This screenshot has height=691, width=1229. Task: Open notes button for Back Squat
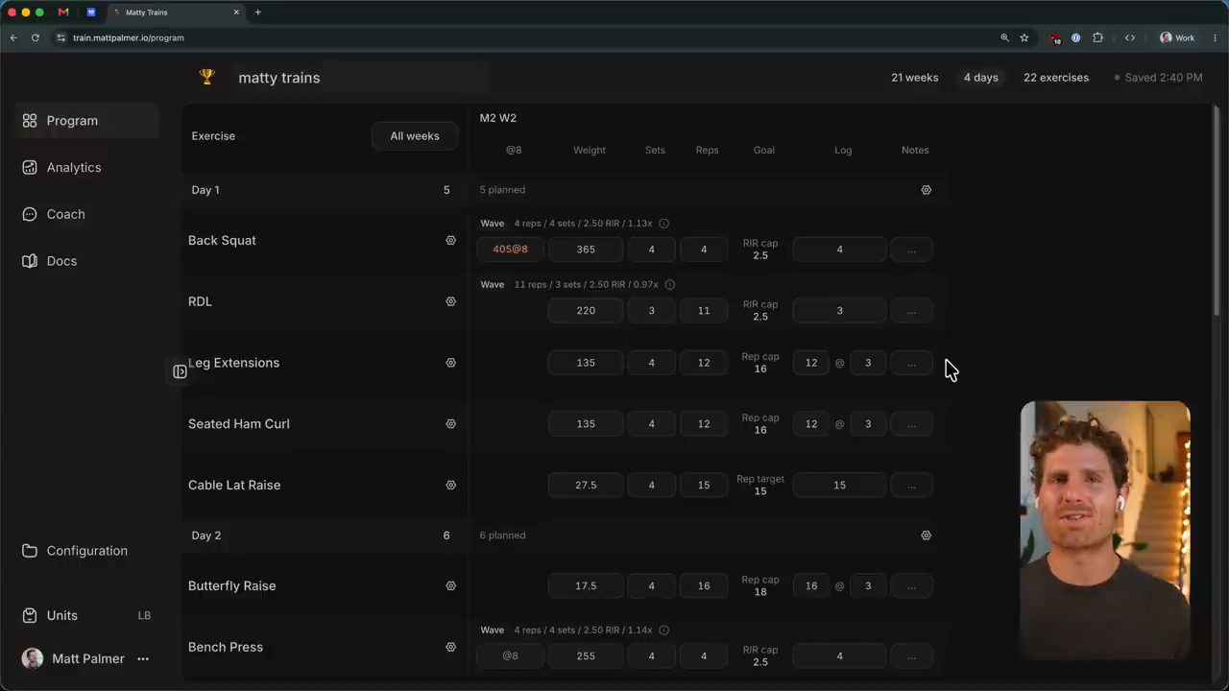pos(911,250)
